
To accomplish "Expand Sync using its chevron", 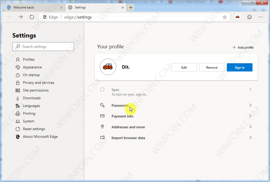I will 250,89.
